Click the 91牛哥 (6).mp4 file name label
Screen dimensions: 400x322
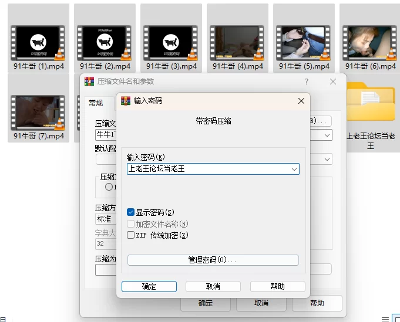(371, 66)
